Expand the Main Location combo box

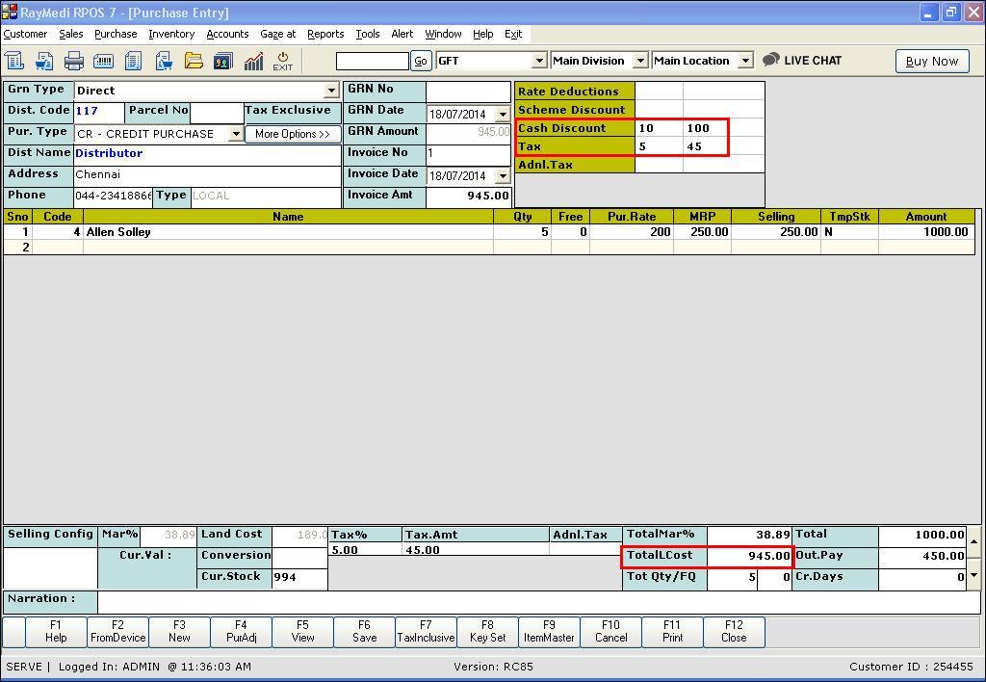pyautogui.click(x=744, y=61)
